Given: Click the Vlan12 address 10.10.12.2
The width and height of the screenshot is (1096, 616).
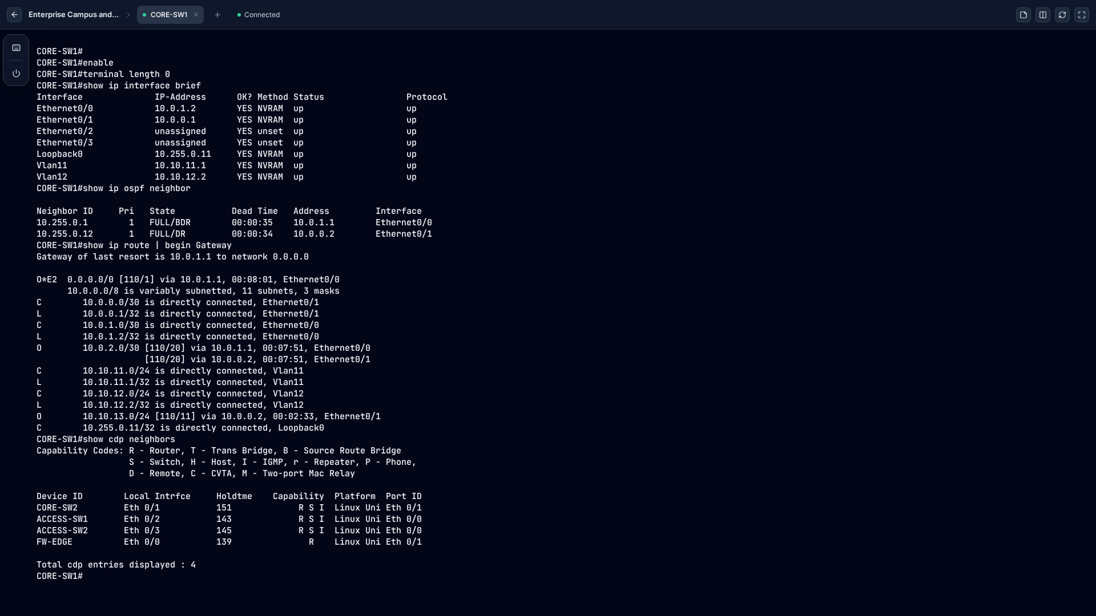Looking at the screenshot, I should tap(180, 177).
